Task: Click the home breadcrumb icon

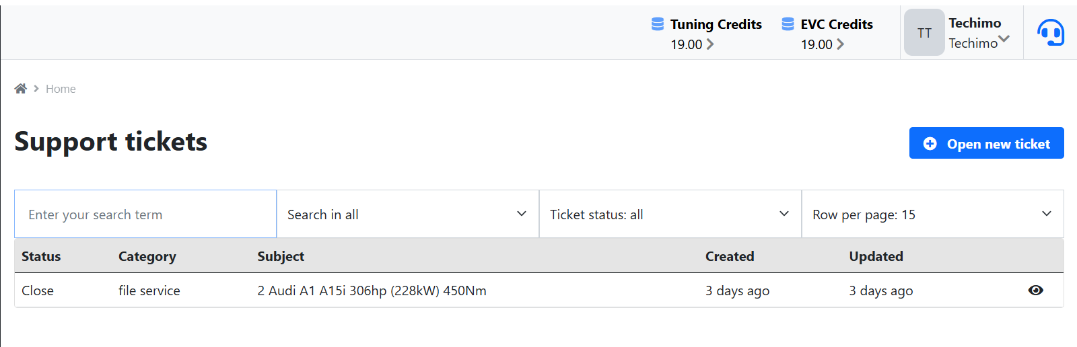Action: (20, 89)
